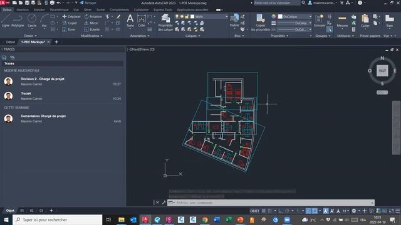Select the Polyligne tool
The height and width of the screenshot is (225, 401).
(x=18, y=21)
